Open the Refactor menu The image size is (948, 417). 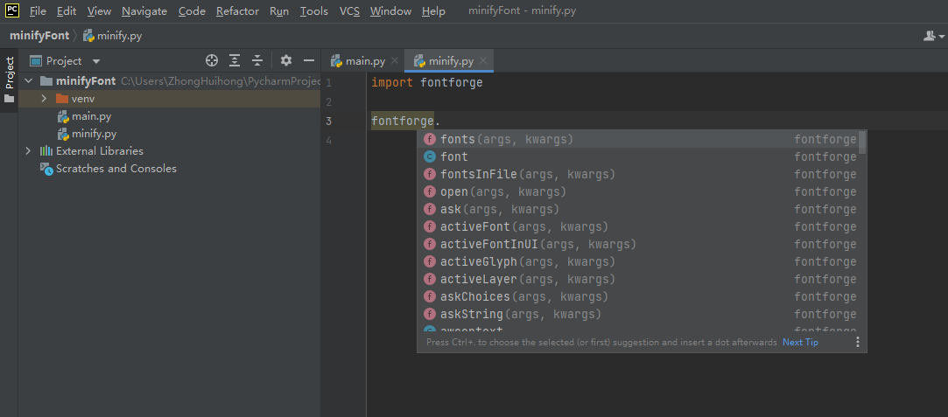(x=237, y=11)
